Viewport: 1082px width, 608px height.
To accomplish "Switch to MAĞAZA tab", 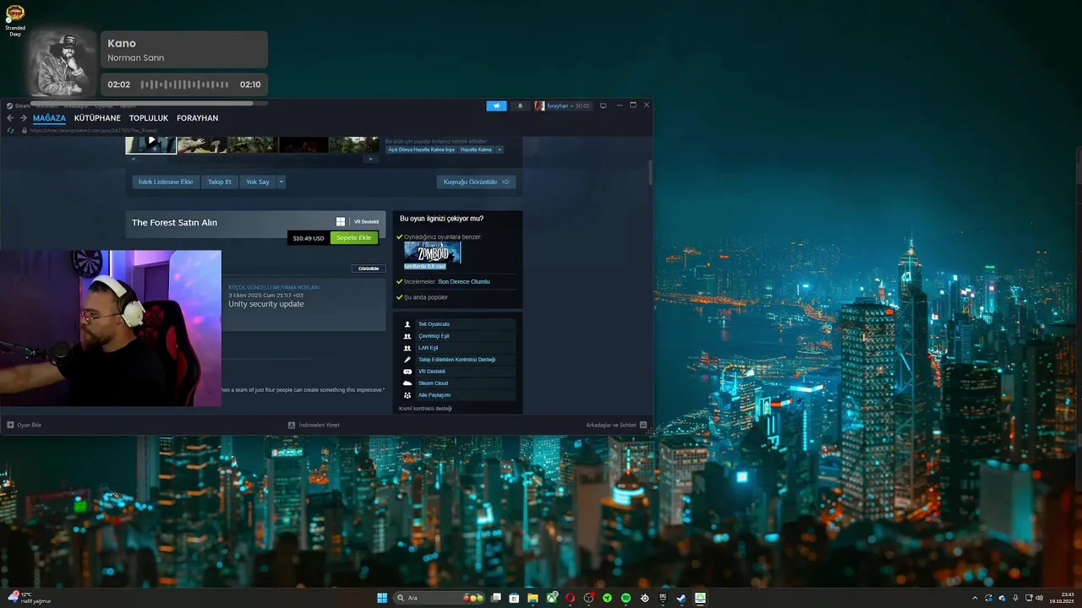I will tap(49, 118).
